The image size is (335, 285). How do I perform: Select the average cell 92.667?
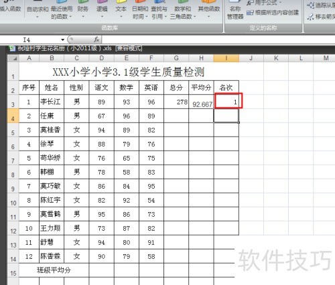coord(201,102)
